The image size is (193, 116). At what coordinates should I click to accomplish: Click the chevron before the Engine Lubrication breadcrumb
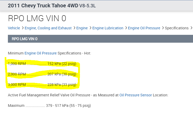(x=90, y=28)
